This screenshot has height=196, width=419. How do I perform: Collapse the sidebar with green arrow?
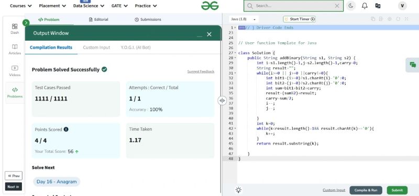click(26, 22)
